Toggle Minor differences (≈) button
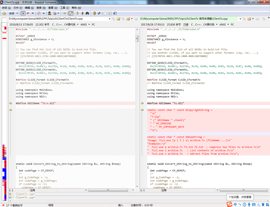The image size is (270, 207). point(44,13)
